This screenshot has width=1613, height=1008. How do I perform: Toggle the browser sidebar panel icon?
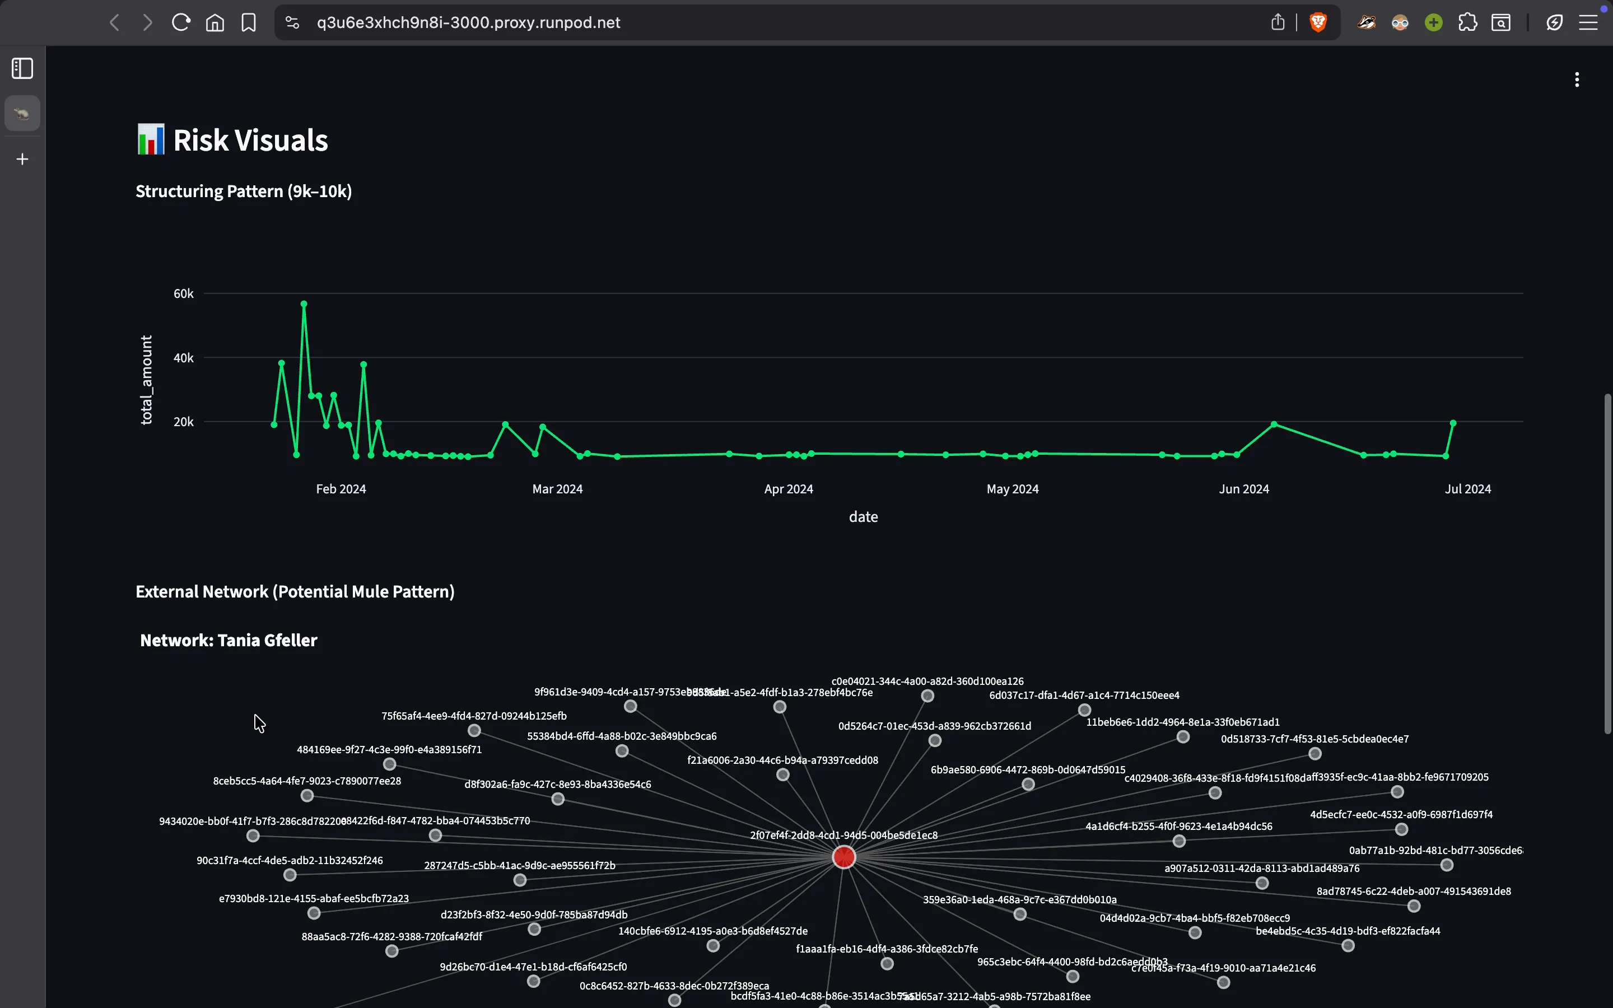22,68
